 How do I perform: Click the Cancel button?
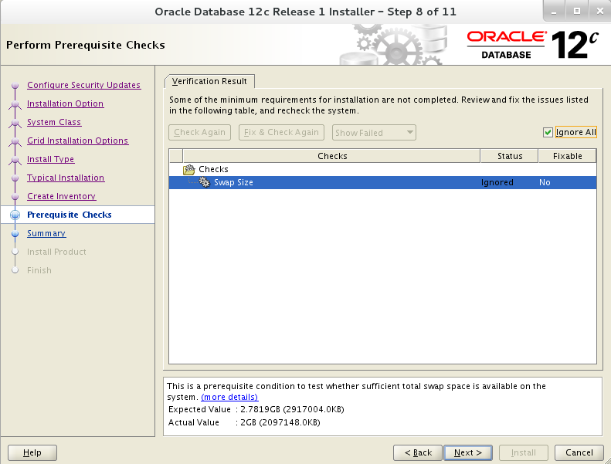579,452
